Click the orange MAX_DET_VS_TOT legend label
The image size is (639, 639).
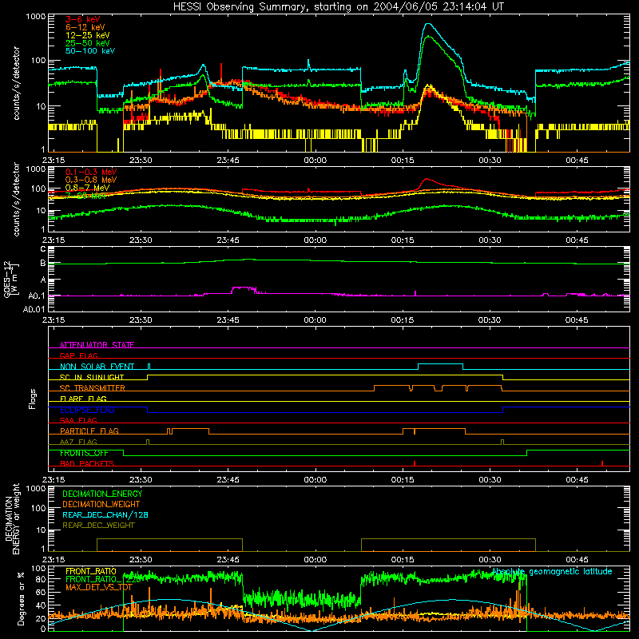[x=99, y=587]
